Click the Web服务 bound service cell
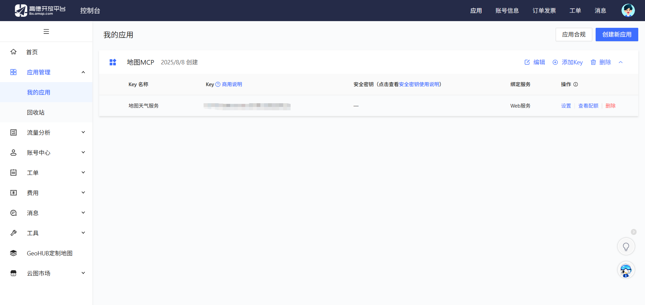This screenshot has height=305, width=645. [520, 106]
